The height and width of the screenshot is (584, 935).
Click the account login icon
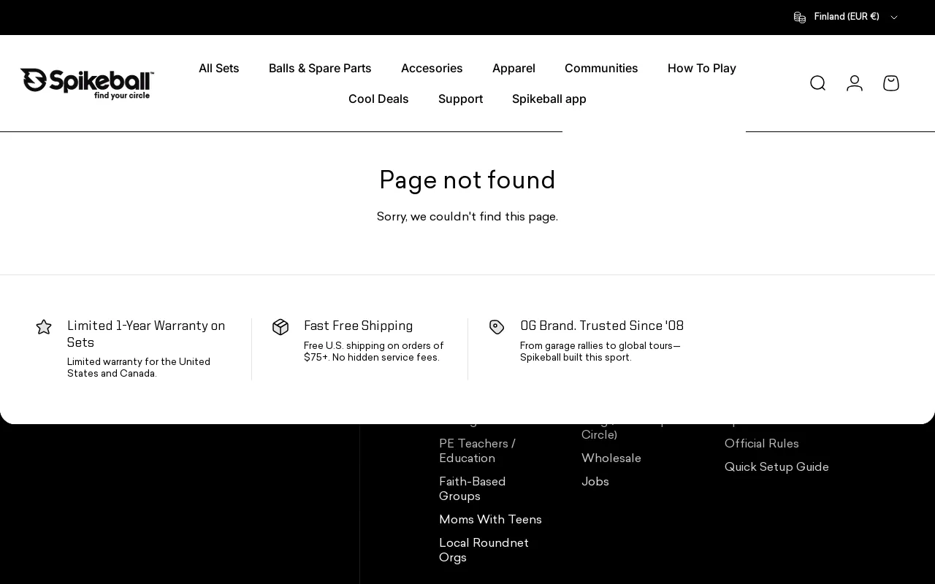pyautogui.click(x=854, y=83)
